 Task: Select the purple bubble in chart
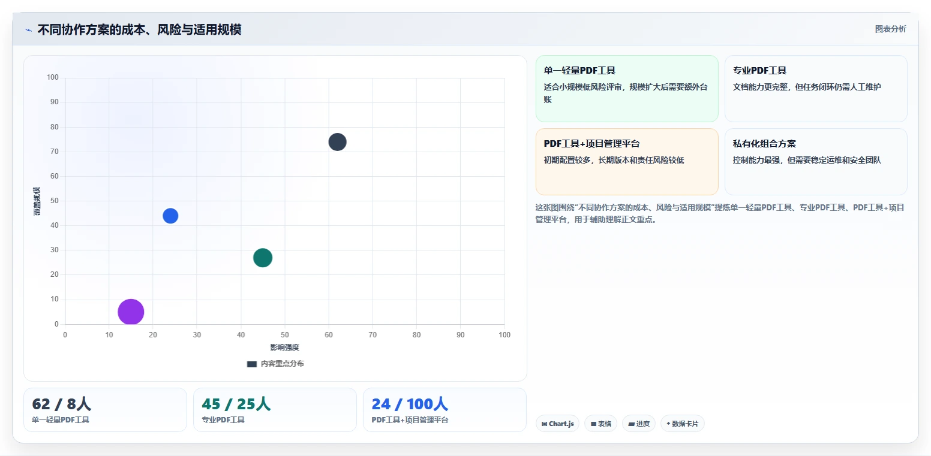point(131,312)
